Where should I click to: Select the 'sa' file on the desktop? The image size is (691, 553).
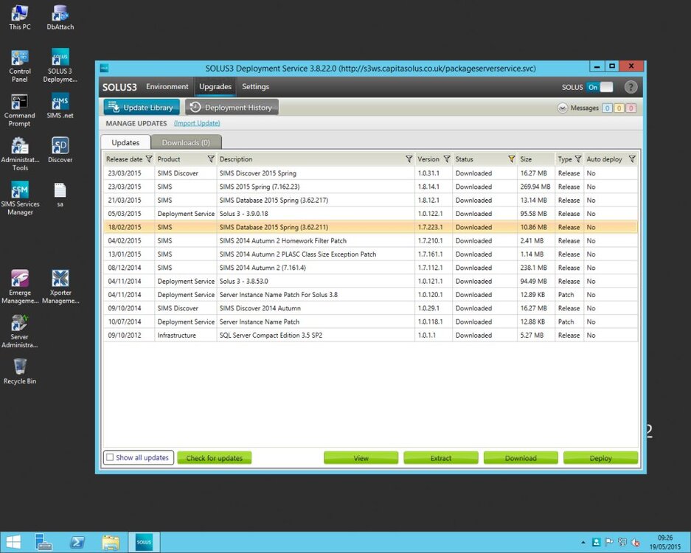point(60,195)
